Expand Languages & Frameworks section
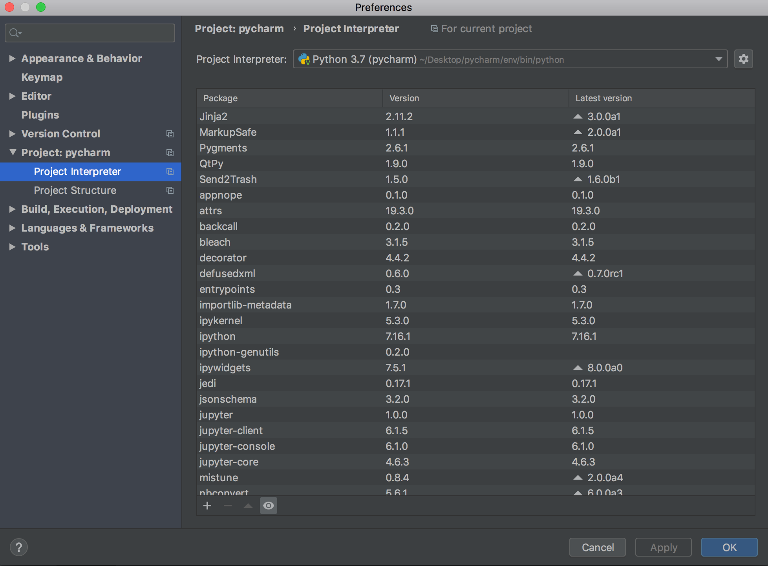 tap(12, 228)
